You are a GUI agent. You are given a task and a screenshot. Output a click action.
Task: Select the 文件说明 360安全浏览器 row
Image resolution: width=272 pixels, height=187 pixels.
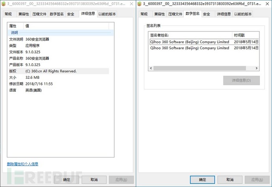58,39
